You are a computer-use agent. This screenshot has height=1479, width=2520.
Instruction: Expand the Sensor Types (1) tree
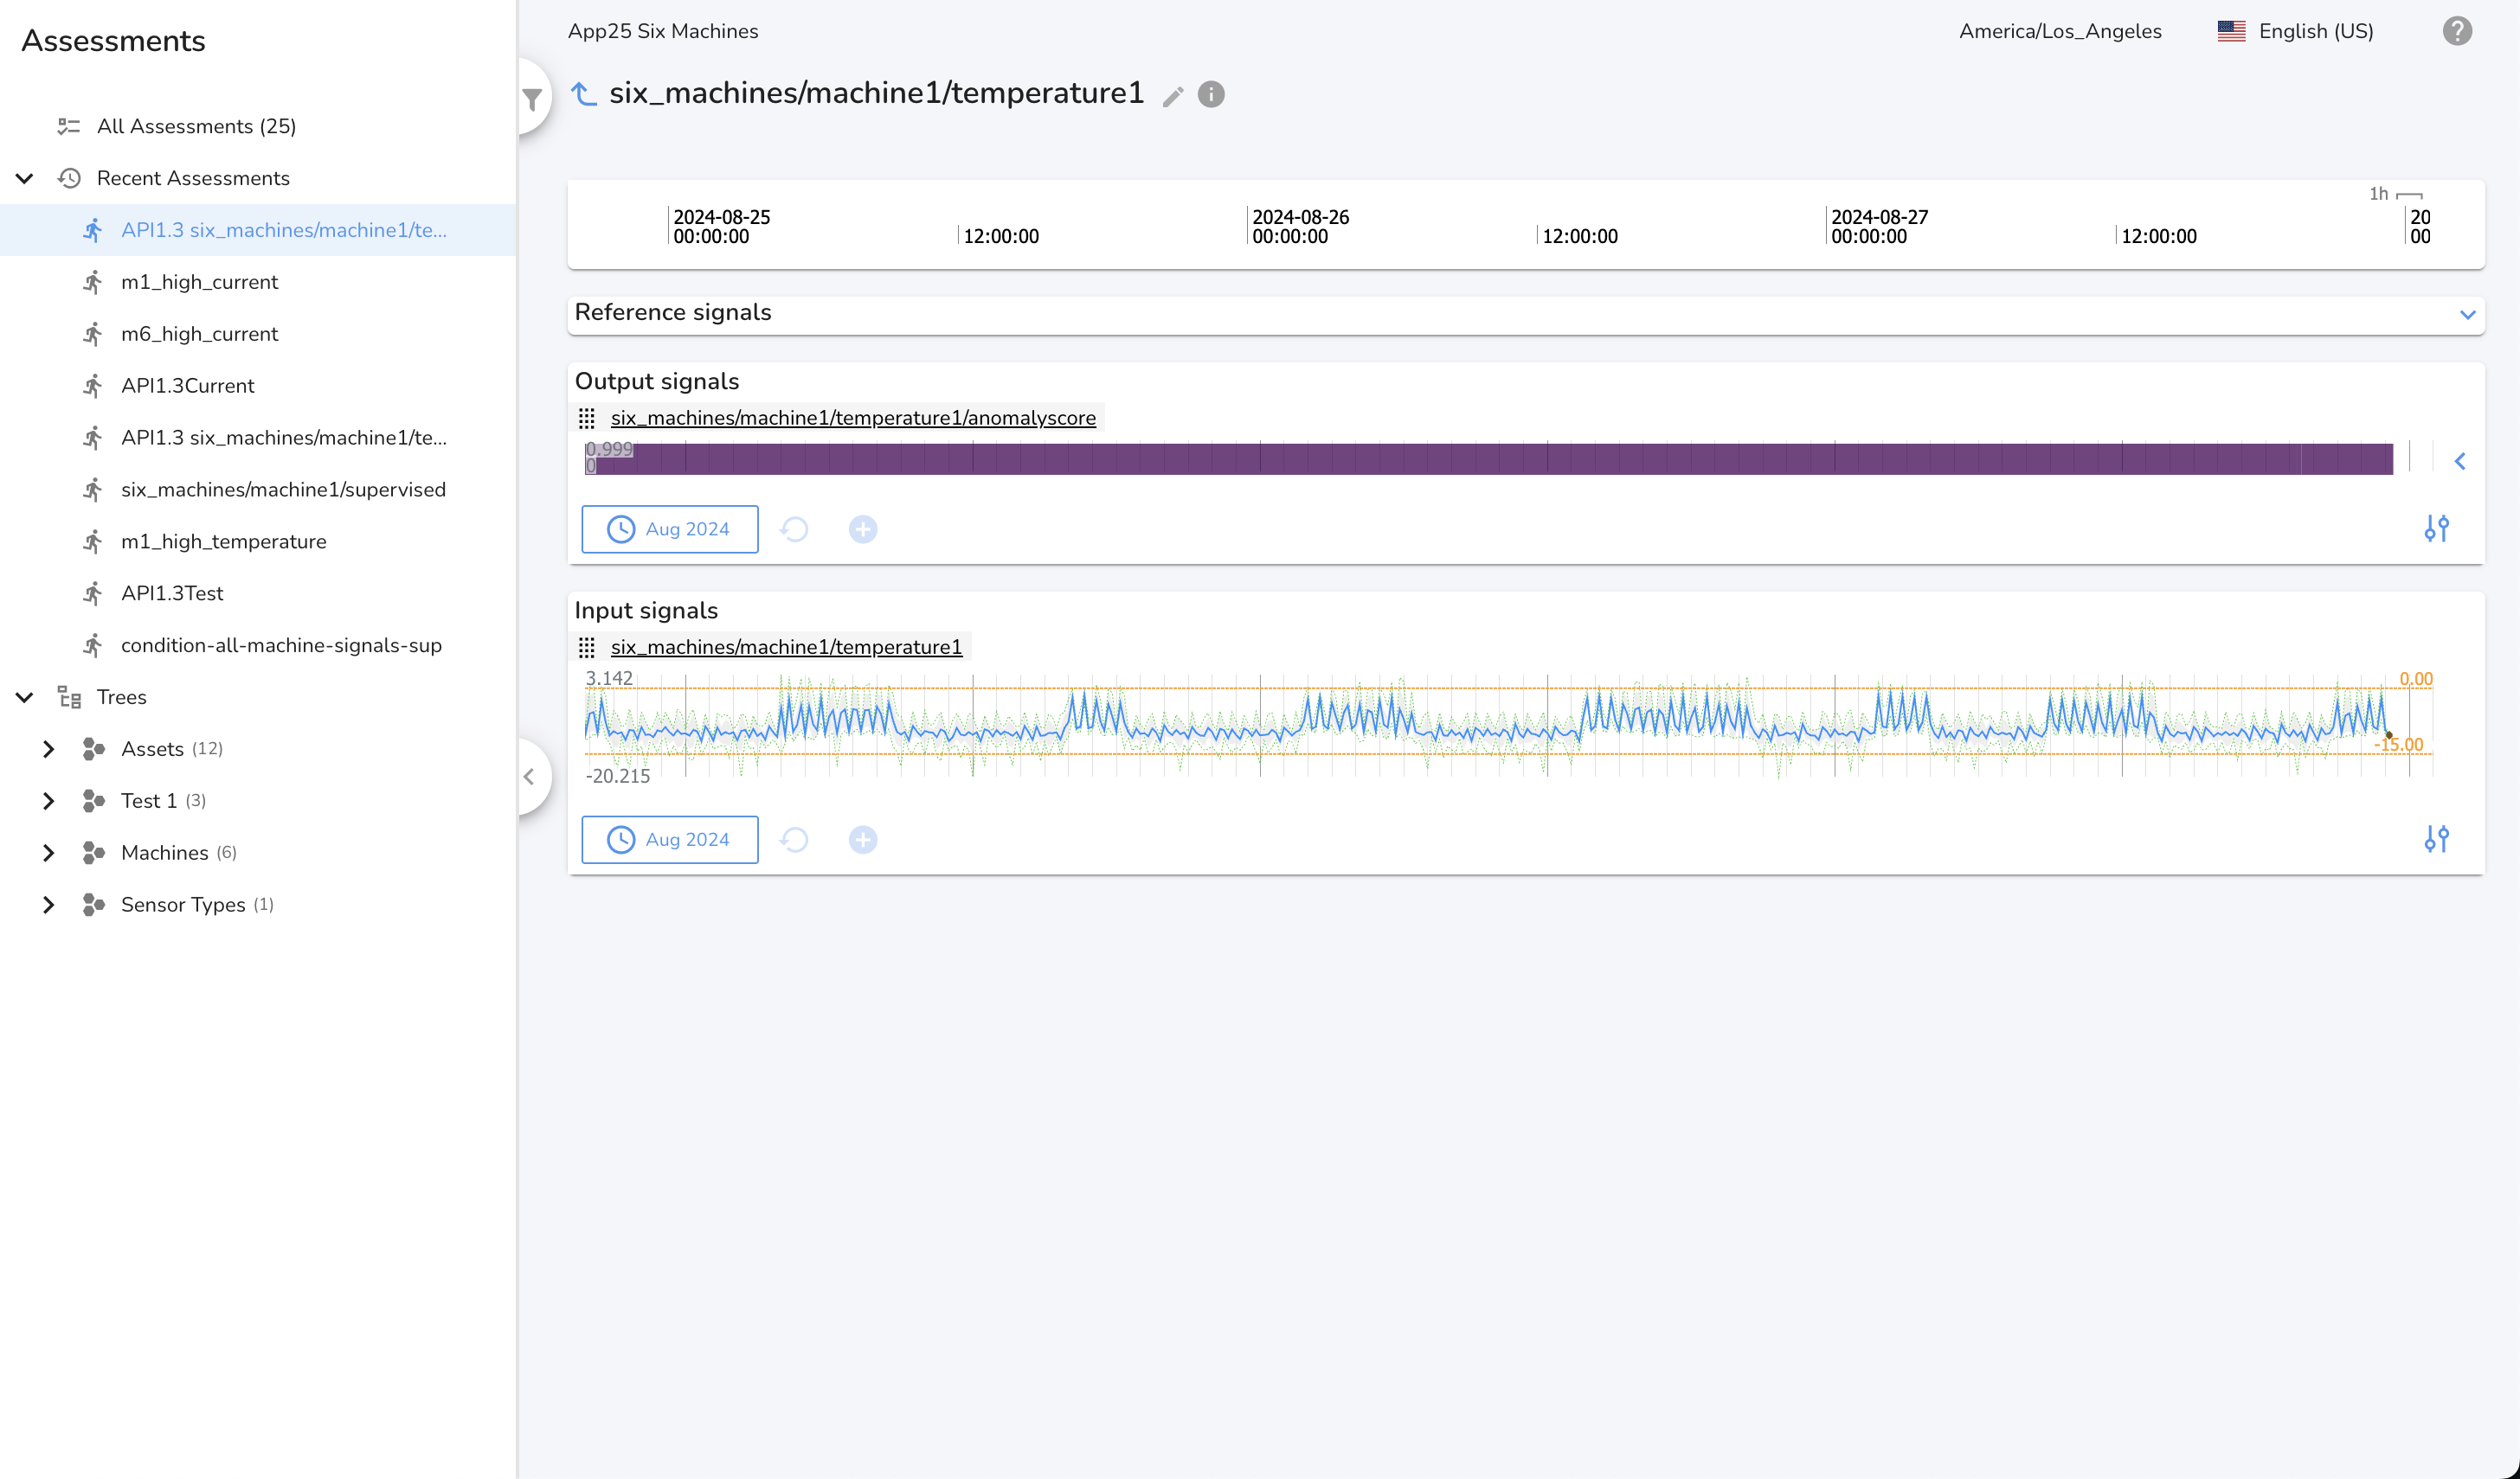point(48,906)
